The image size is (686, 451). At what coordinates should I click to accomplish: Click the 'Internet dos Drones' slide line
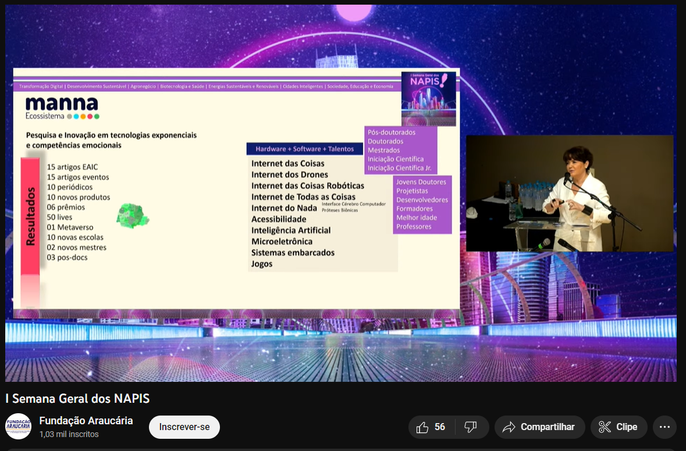[290, 175]
